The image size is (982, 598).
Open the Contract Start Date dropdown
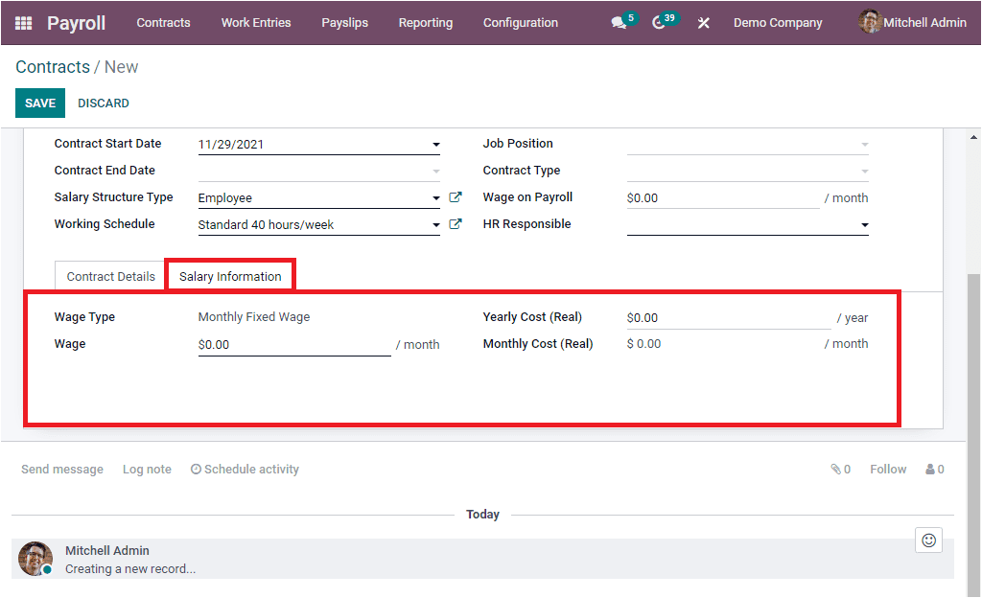pyautogui.click(x=435, y=144)
